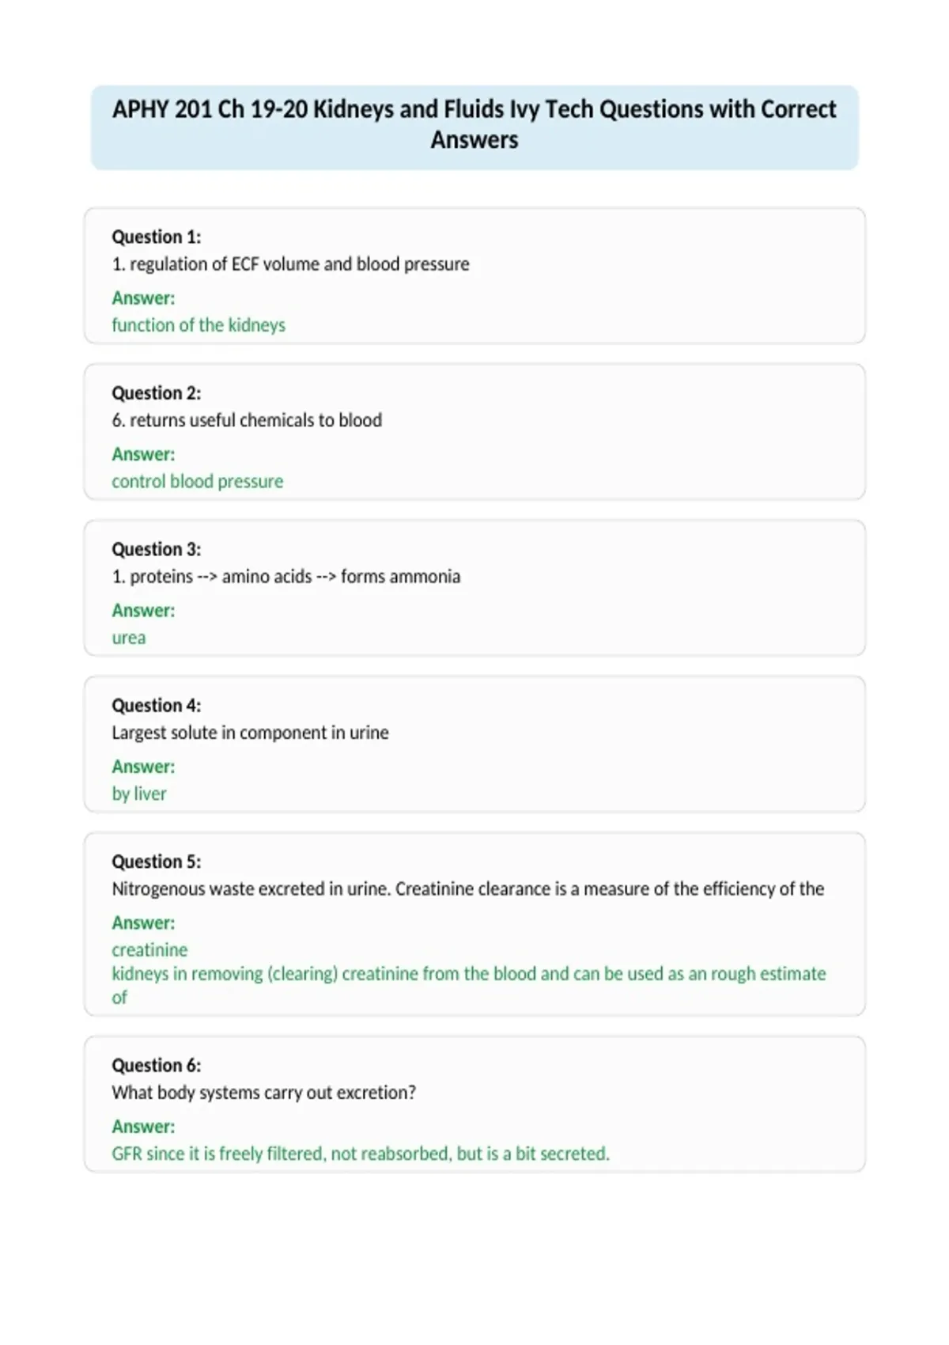Select the Question 2 heading
Image resolution: width=949 pixels, height=1345 pixels.
coord(157,393)
